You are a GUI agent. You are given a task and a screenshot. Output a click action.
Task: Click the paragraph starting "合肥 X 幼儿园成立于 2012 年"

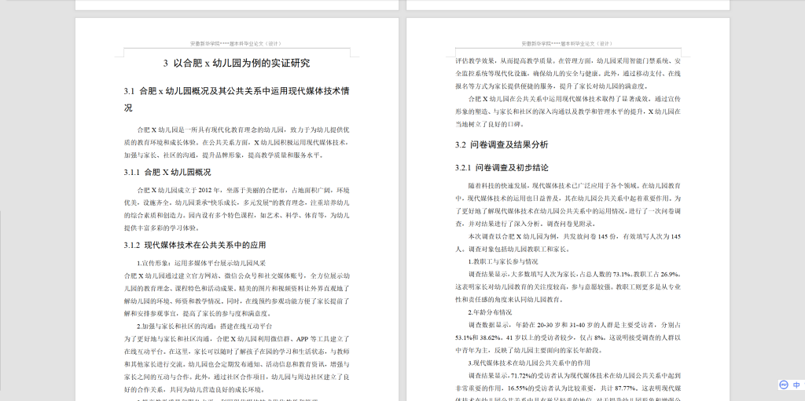coord(237,209)
